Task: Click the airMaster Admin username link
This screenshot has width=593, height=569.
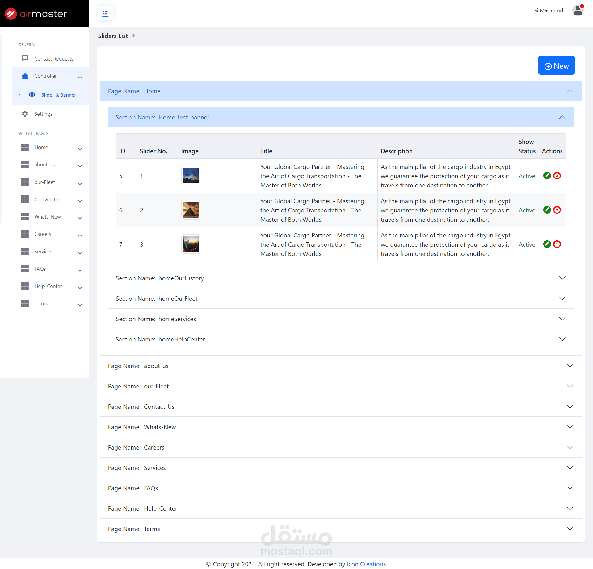Action: click(x=550, y=10)
